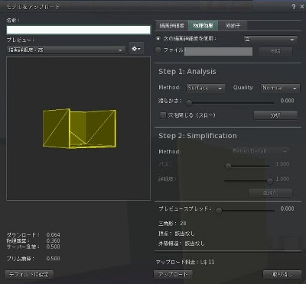This screenshot has width=306, height=284.
Task: Select the 次の描画詳細度を使用 radio button
Action: pos(158,39)
